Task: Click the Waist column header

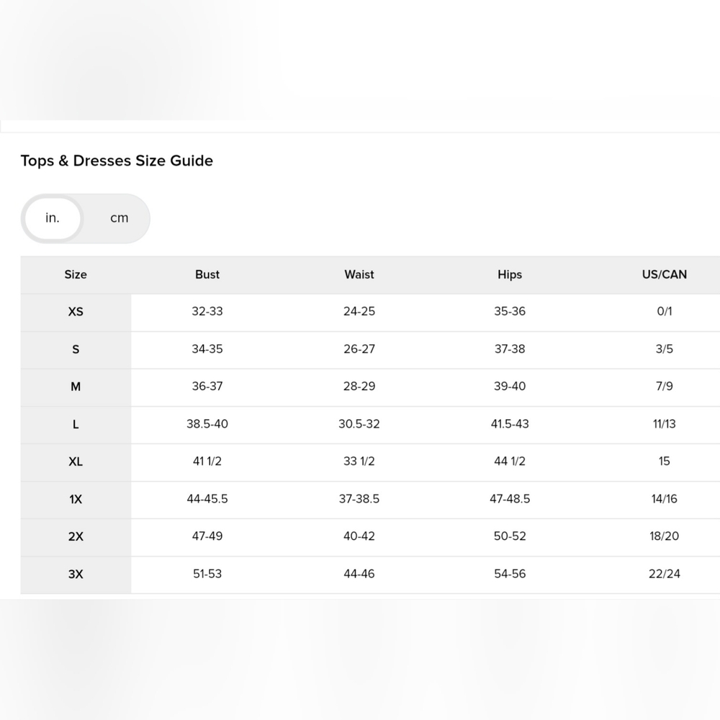Action: (x=359, y=274)
